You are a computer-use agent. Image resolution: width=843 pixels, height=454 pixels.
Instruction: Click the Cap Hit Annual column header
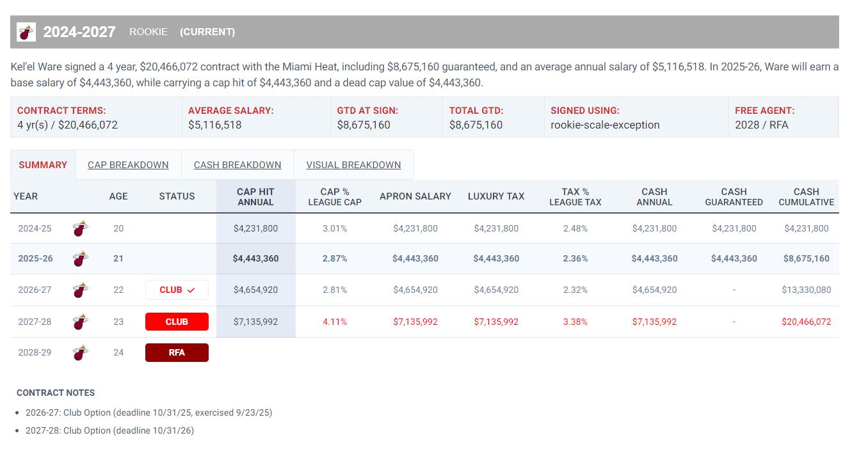pos(255,196)
